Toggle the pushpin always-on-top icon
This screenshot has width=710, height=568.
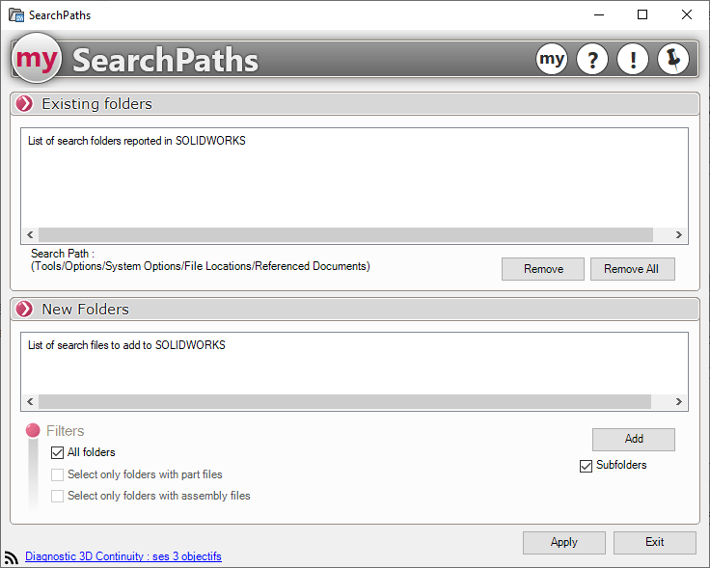[x=673, y=59]
